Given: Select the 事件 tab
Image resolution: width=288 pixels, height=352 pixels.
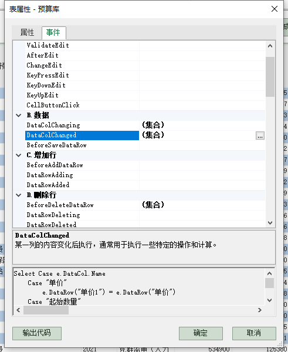Looking at the screenshot, I should coord(53,32).
